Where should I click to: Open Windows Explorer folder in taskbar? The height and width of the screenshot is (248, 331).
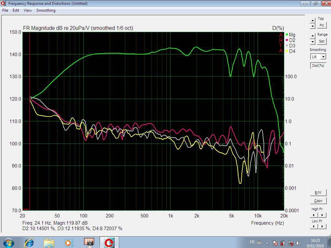pos(49,243)
